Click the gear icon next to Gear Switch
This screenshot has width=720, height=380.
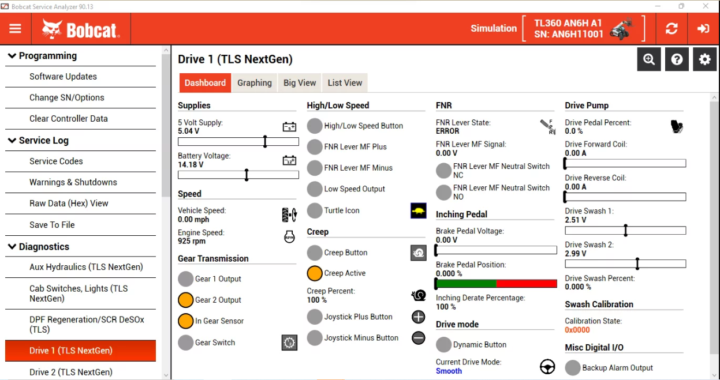point(289,343)
